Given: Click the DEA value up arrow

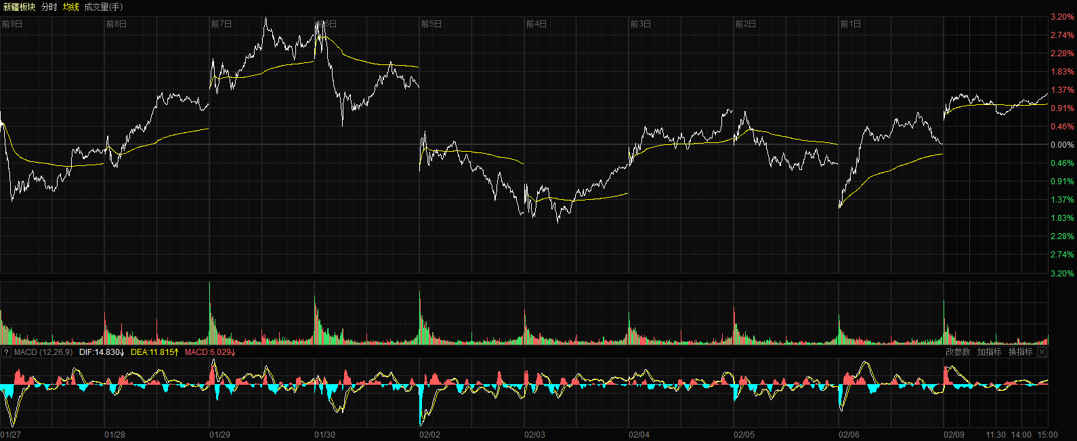Looking at the screenshot, I should coord(177,352).
